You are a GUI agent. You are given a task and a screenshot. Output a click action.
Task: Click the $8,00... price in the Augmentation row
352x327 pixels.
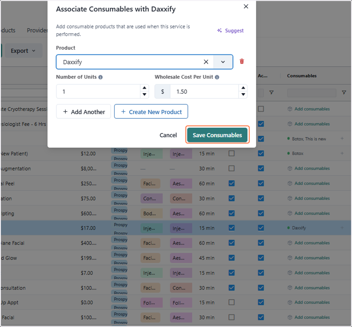[89, 168]
